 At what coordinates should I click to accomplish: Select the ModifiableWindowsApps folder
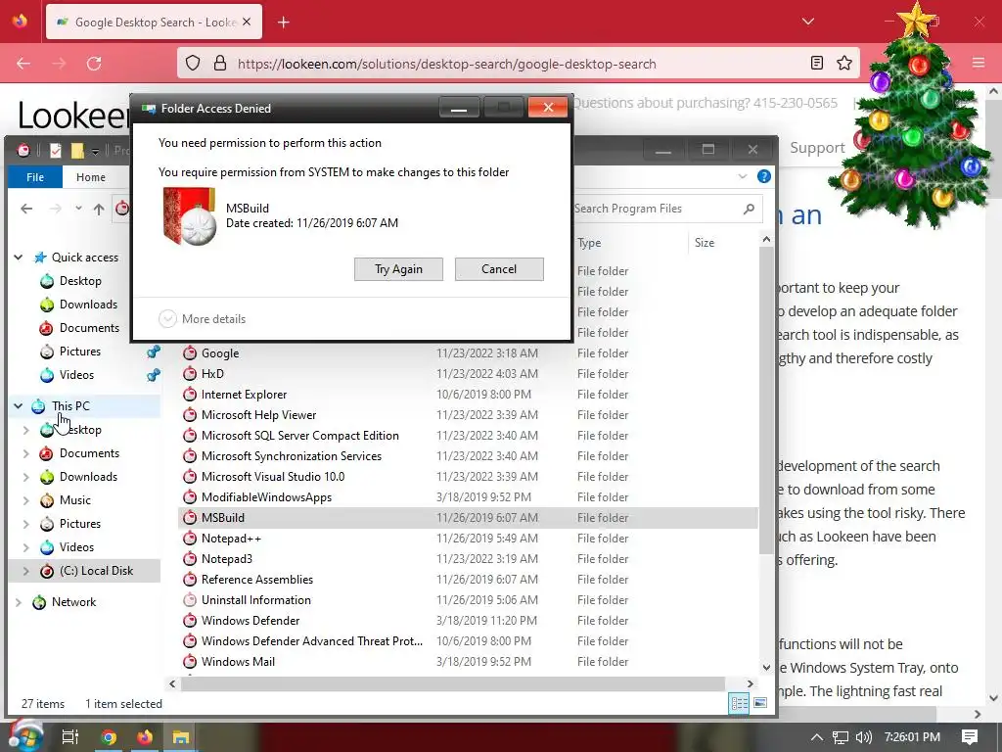[266, 496]
